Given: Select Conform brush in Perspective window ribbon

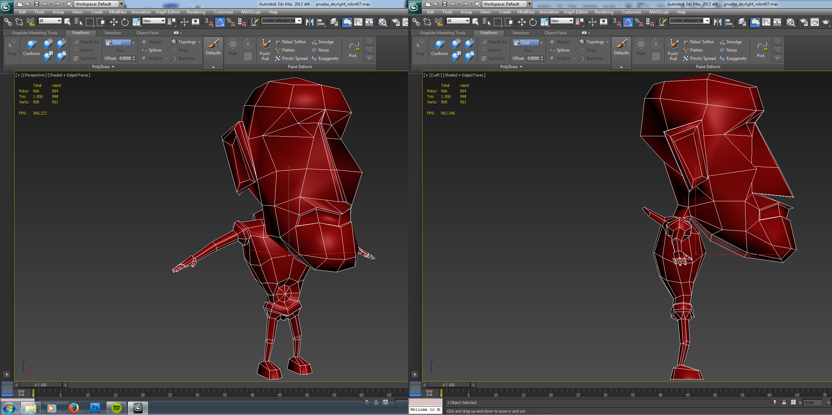Looking at the screenshot, I should [31, 47].
